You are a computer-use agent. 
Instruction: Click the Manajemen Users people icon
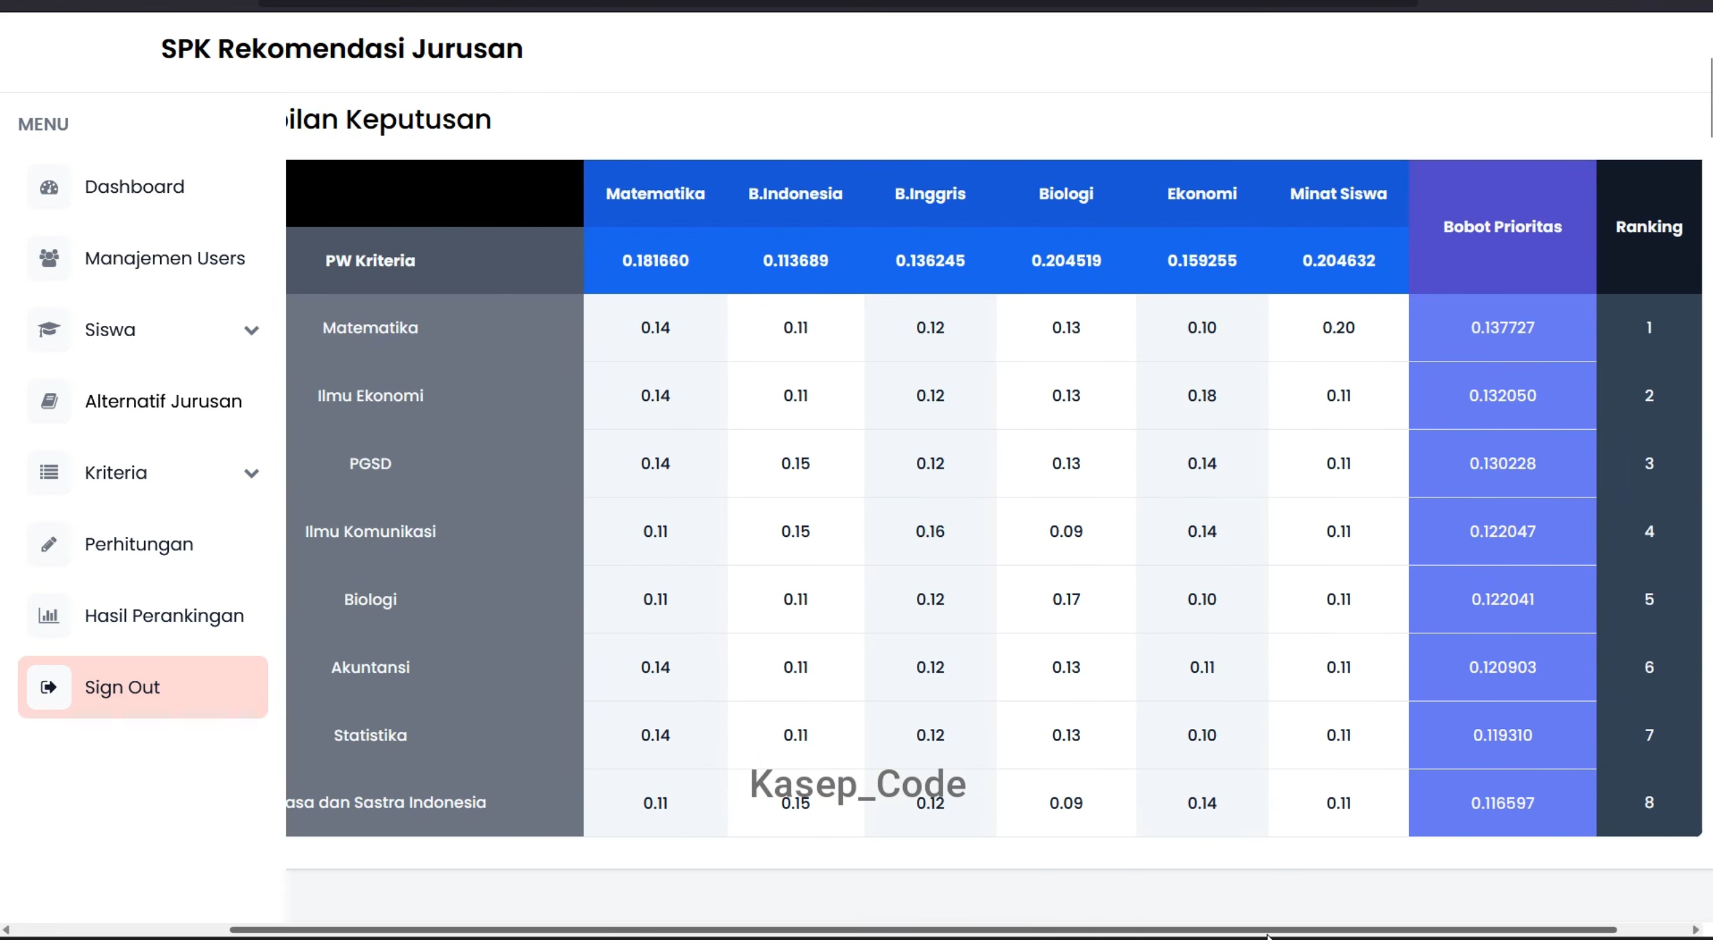coord(49,258)
